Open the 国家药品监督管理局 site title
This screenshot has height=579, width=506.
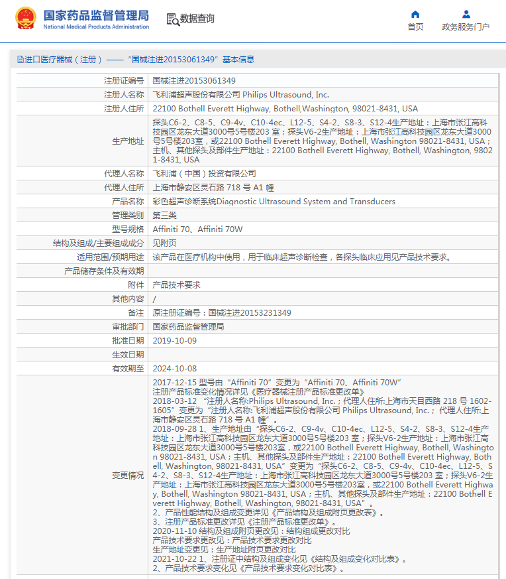coord(96,15)
